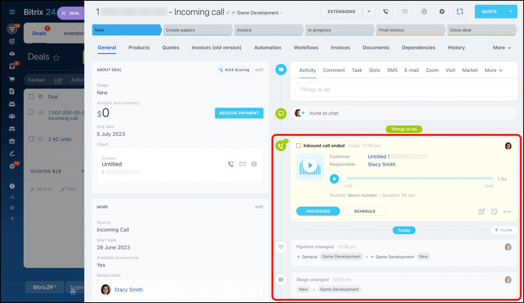Open the Game Development pipeline dropdown
This screenshot has height=303, width=524.
[x=260, y=13]
